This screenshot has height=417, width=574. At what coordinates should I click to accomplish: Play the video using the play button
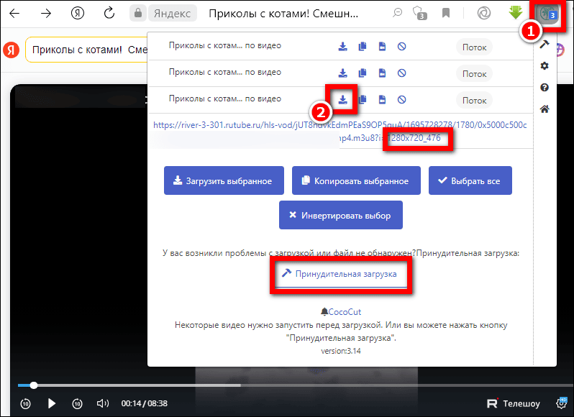[x=52, y=403]
